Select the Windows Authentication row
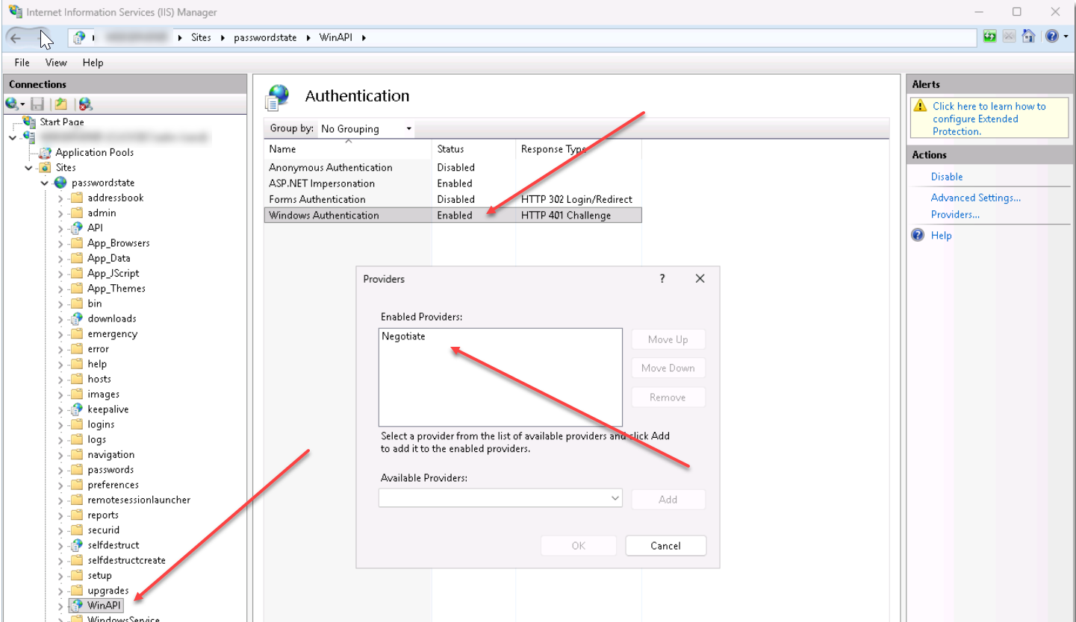This screenshot has height=622, width=1076. [x=453, y=216]
